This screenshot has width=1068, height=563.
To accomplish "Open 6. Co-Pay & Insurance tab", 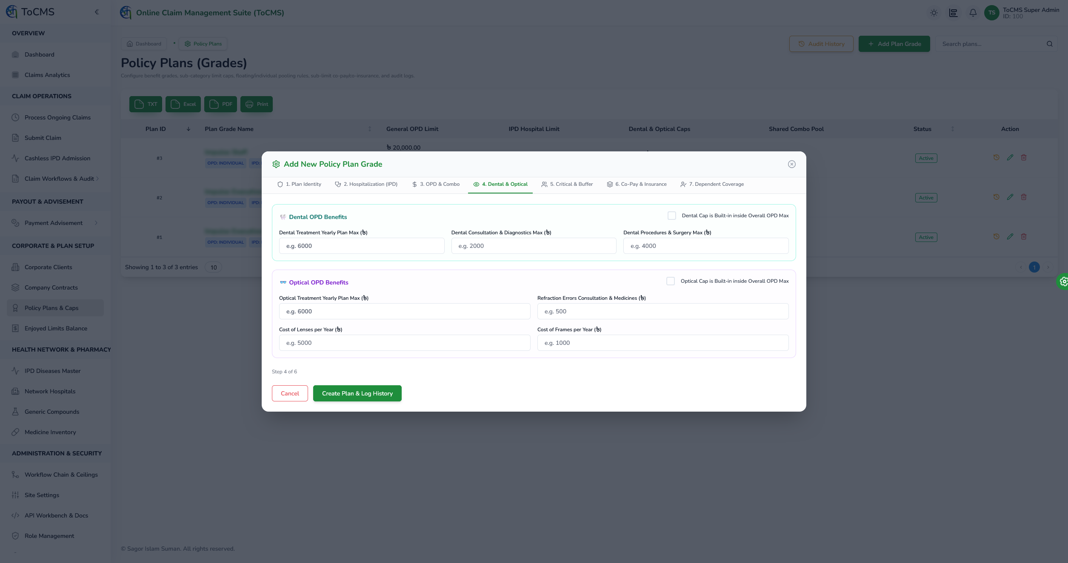I will point(637,184).
